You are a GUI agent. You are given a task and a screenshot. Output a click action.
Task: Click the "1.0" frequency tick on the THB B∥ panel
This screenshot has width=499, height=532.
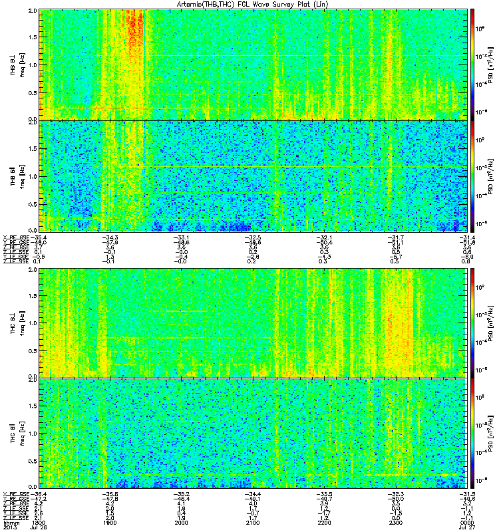[33, 176]
